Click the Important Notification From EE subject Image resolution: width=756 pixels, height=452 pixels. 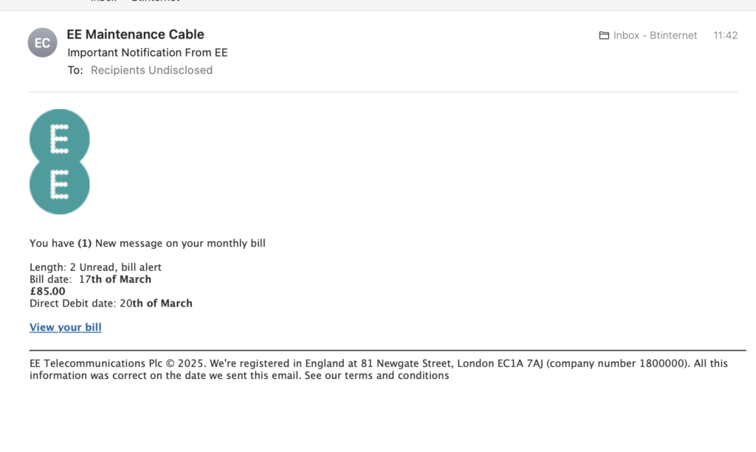[x=148, y=52]
